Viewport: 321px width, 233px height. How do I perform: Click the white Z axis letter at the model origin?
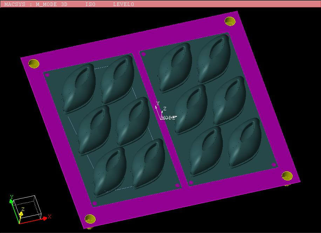pos(165,109)
